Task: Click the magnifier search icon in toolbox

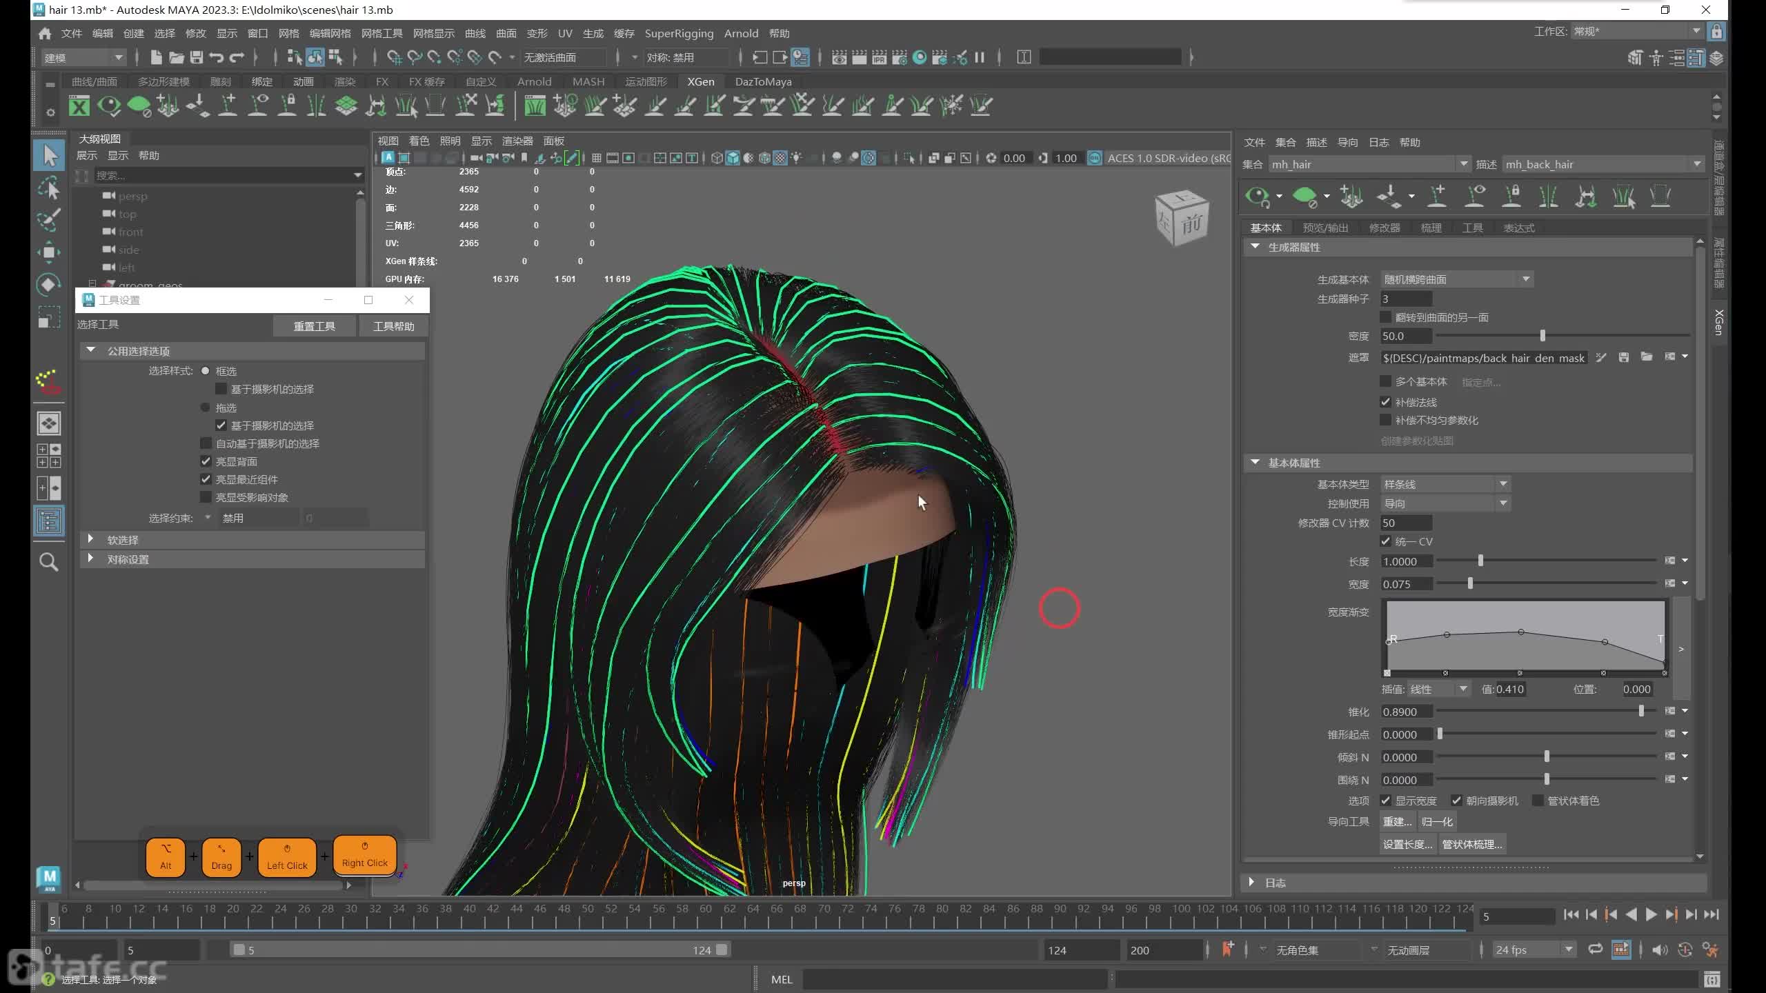Action: 49,562
